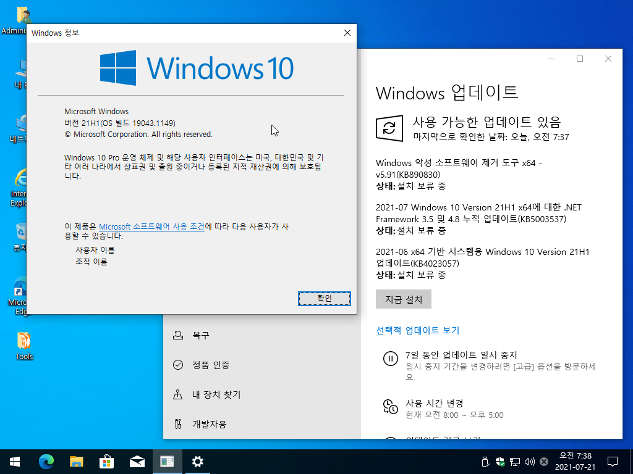Open the taskbar clock and date
The height and width of the screenshot is (474, 633).
[x=575, y=462]
